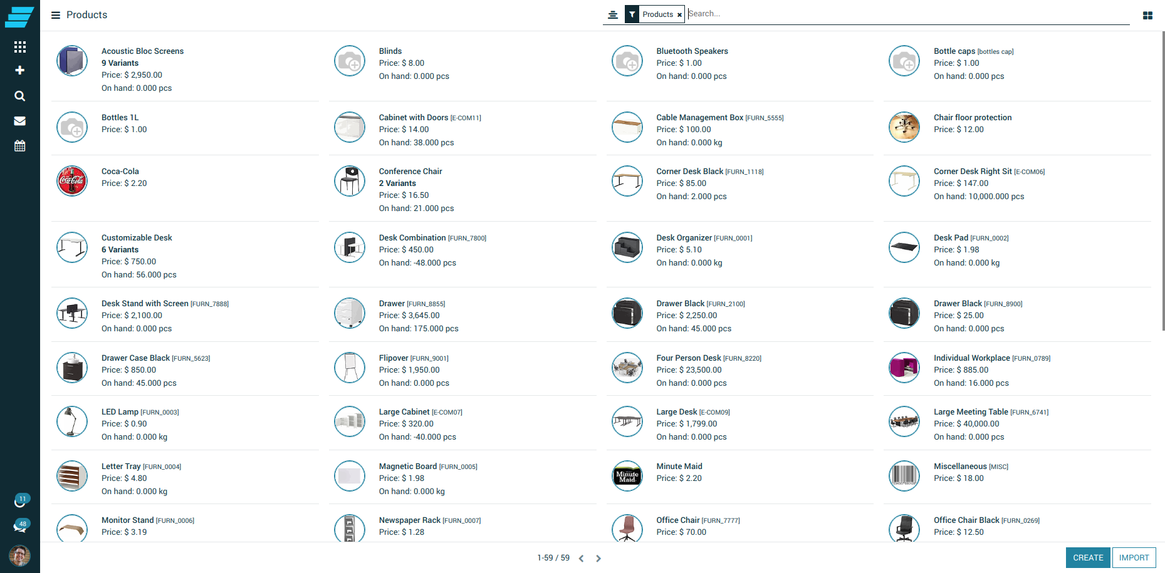Remove the Products filter facet
The image size is (1165, 573).
(679, 15)
